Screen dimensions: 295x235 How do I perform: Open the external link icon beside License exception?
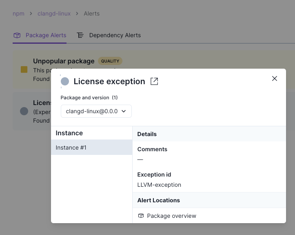click(154, 81)
